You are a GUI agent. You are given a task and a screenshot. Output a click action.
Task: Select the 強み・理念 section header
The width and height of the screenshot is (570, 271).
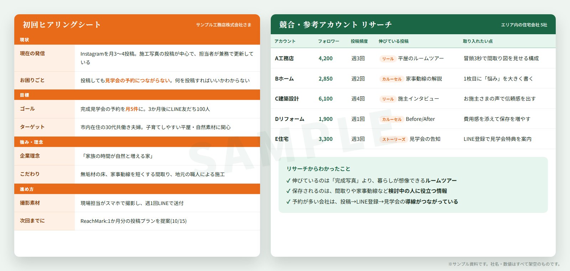click(137, 142)
